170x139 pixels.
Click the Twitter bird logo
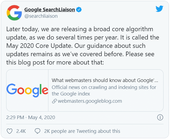pyautogui.click(x=160, y=9)
